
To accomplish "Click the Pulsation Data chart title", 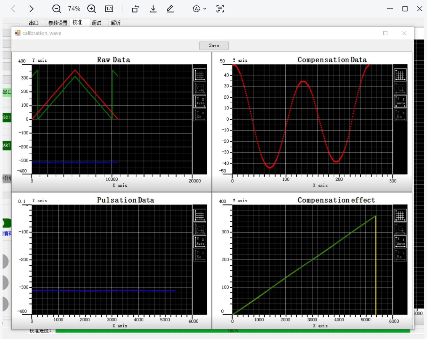I will [125, 200].
